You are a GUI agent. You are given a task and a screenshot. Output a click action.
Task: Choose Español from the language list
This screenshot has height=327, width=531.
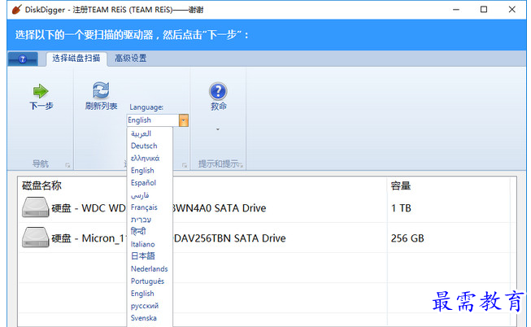[143, 183]
